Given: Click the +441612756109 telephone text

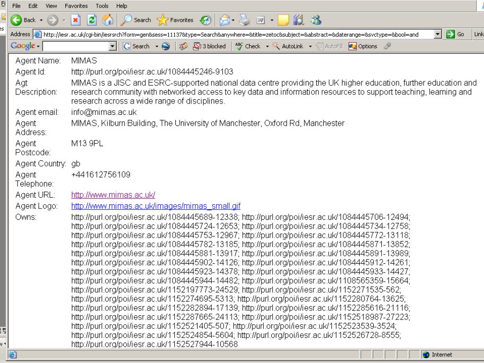Looking at the screenshot, I should point(101,174).
